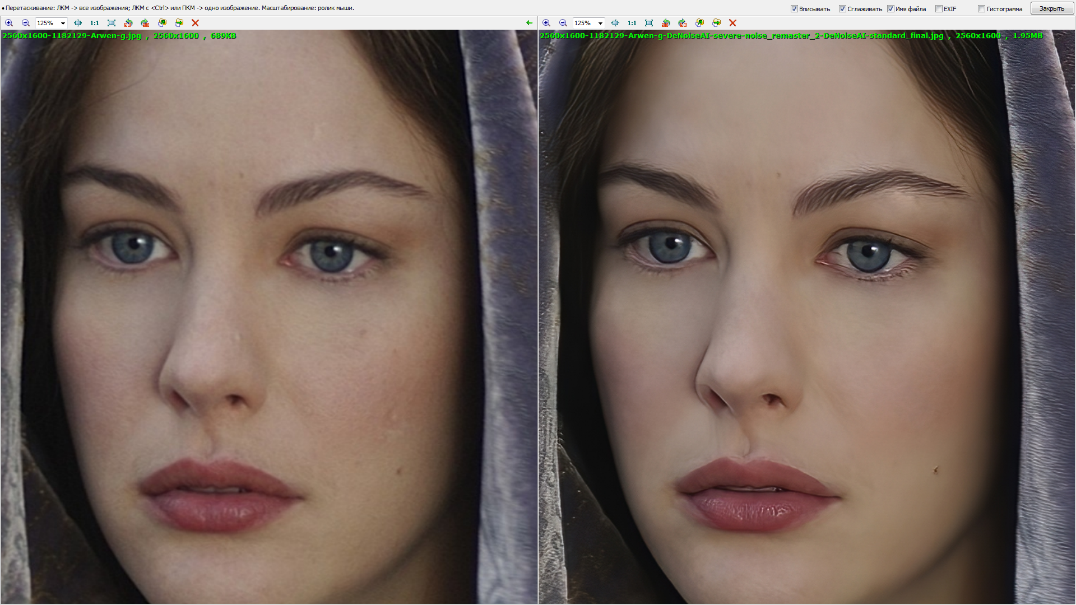Zoom out on the right image pane
Screen dimensions: 1076x605
click(x=563, y=23)
